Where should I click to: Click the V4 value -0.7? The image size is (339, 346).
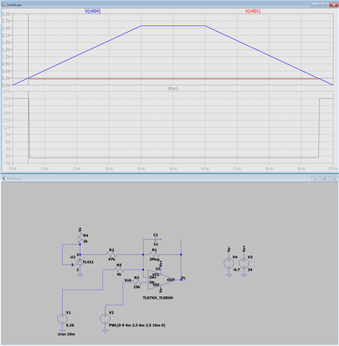click(236, 270)
